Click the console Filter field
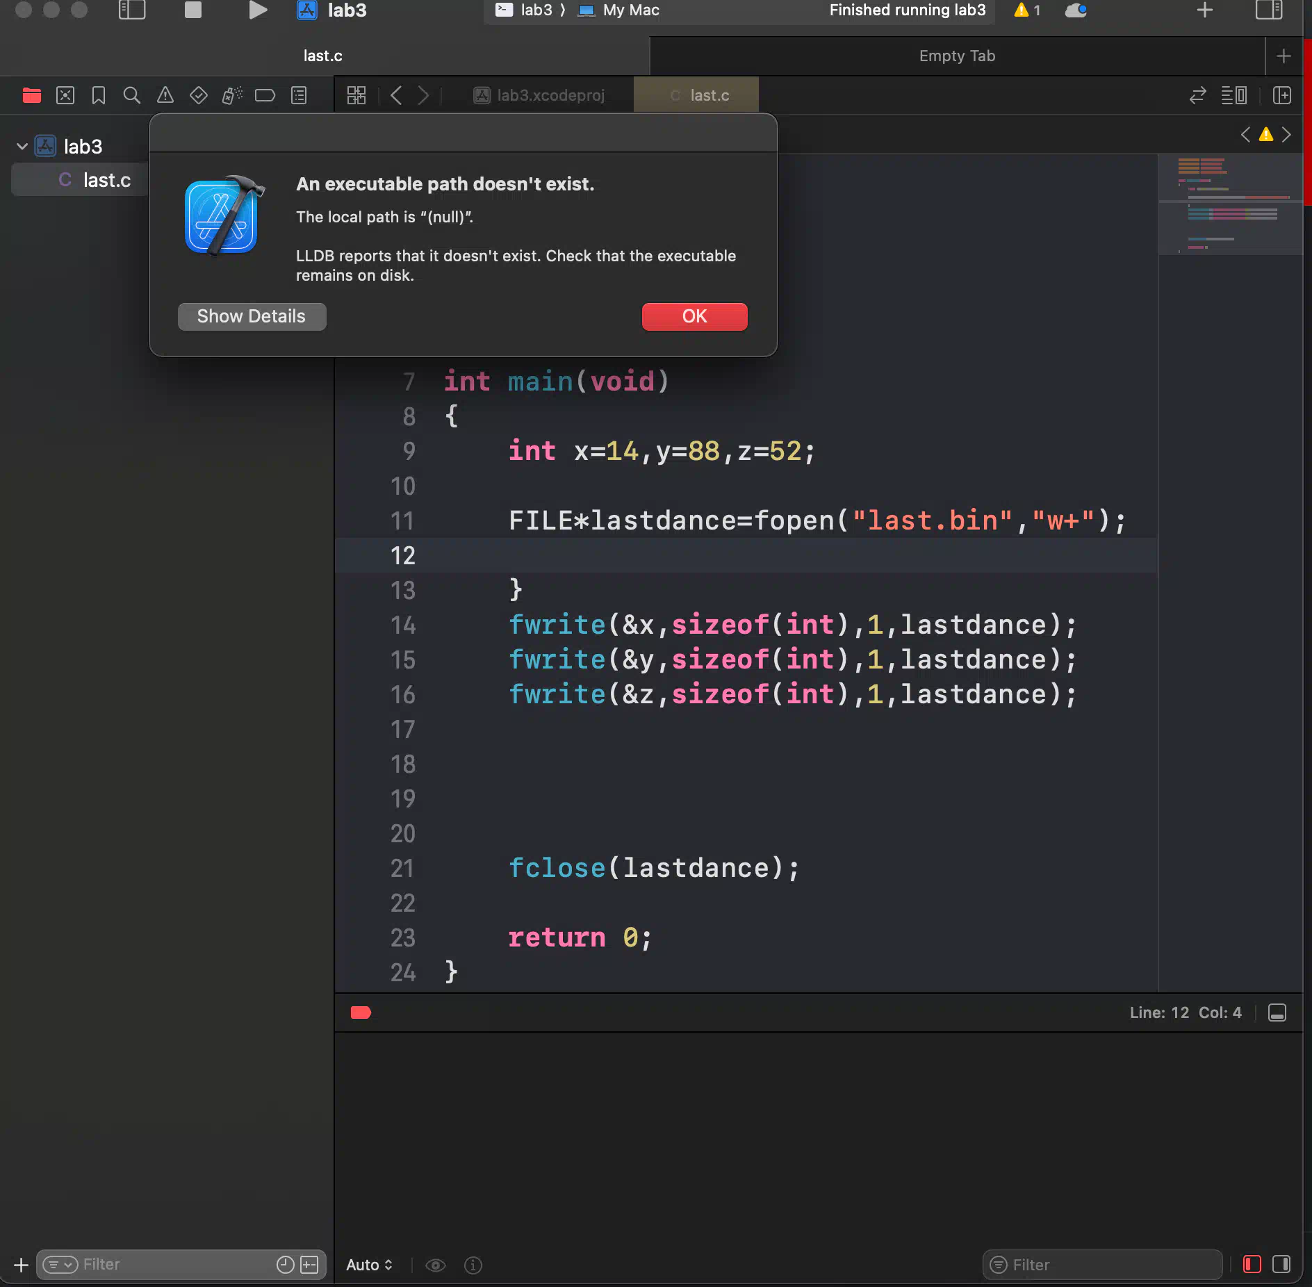The height and width of the screenshot is (1287, 1312). (x=1102, y=1265)
